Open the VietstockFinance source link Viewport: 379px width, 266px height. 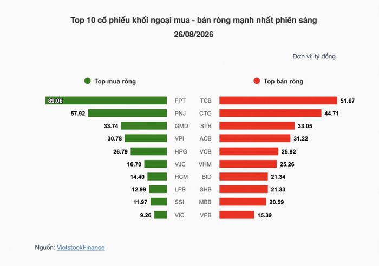point(81,248)
